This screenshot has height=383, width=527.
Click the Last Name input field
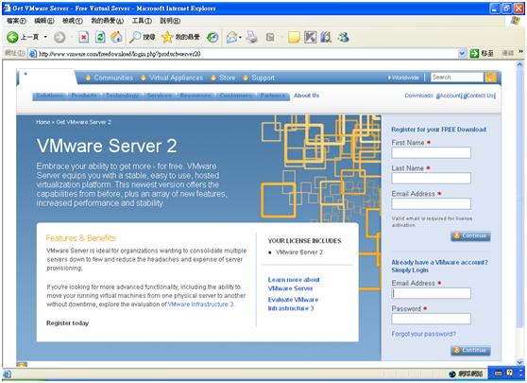[432, 179]
